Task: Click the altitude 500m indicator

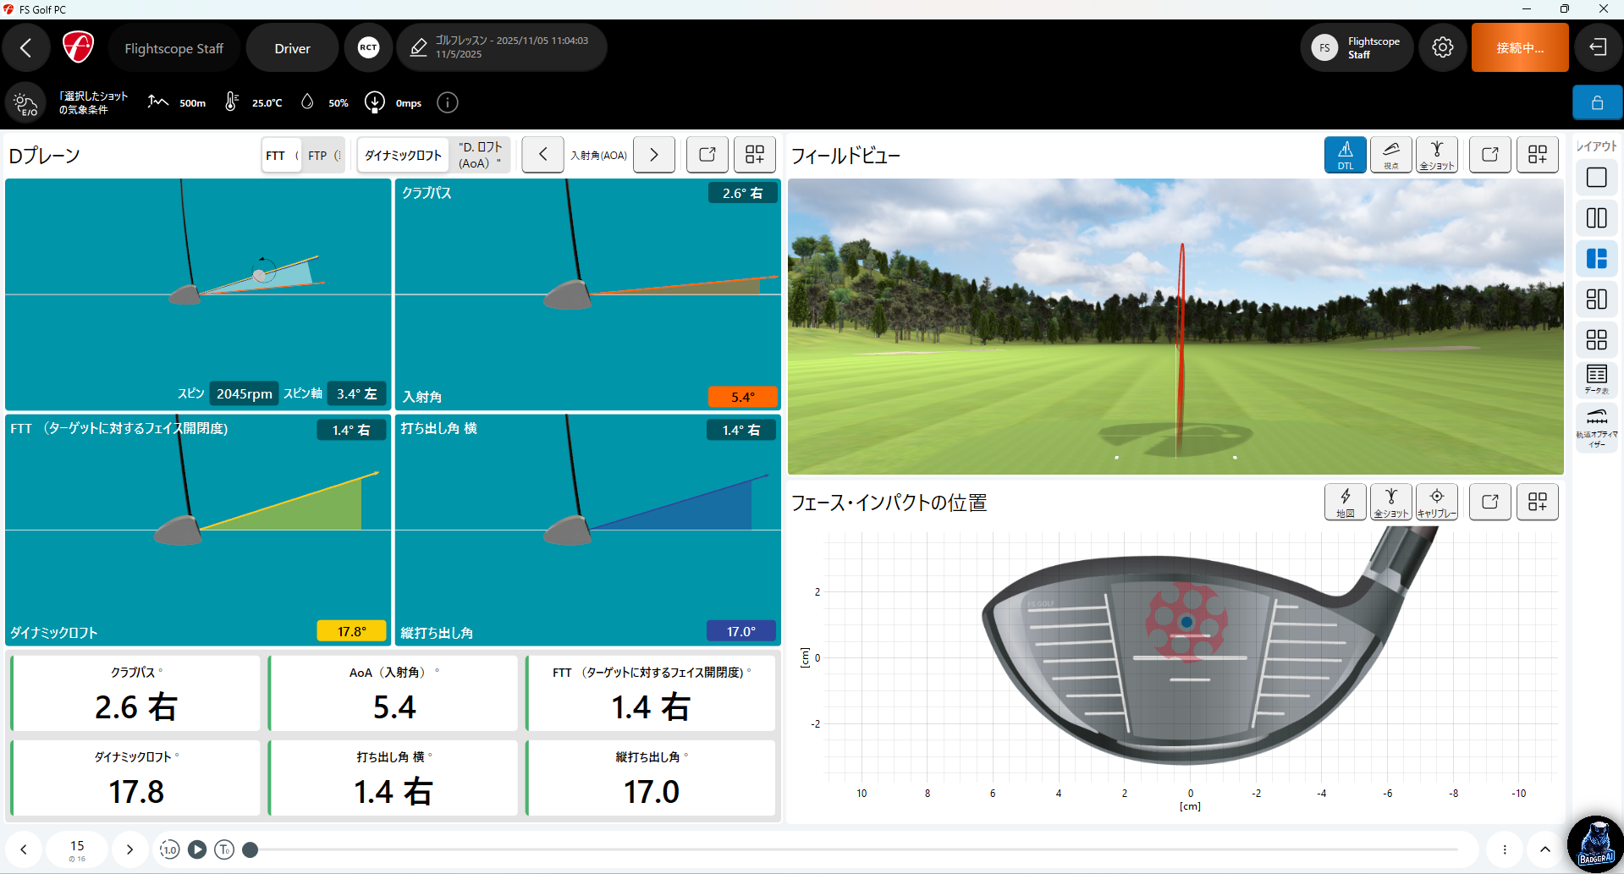Action: pos(177,103)
